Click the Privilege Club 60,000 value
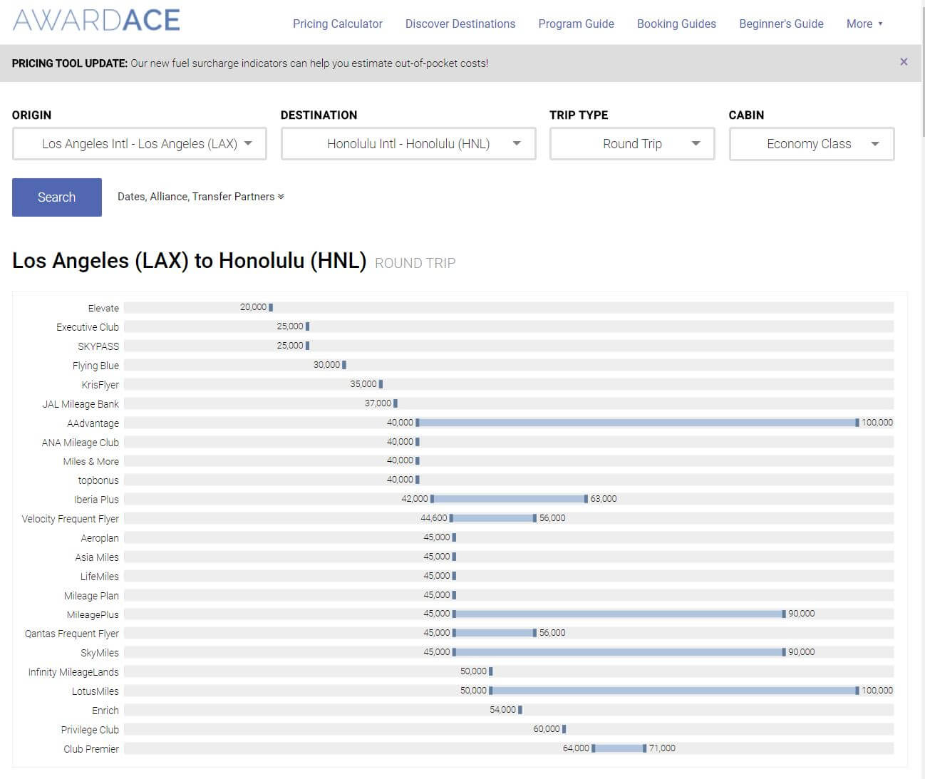Viewport: 925px width, 779px height. 547,729
